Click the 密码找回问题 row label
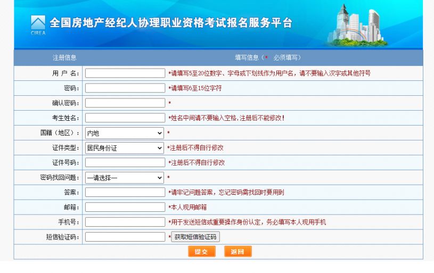Viewport: 434px width, 273px height. [x=60, y=178]
